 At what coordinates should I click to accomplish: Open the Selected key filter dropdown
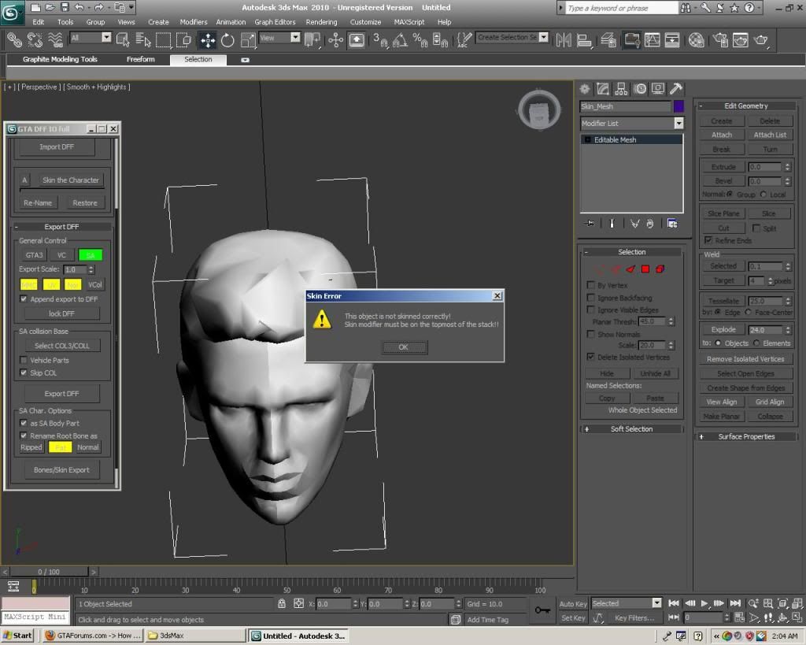656,602
